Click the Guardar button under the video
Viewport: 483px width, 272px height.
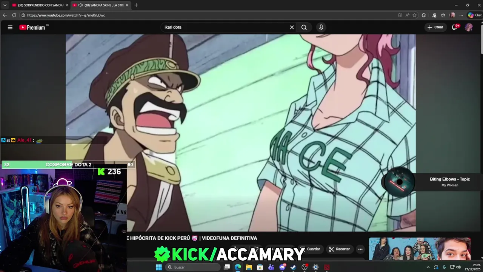coord(311,249)
